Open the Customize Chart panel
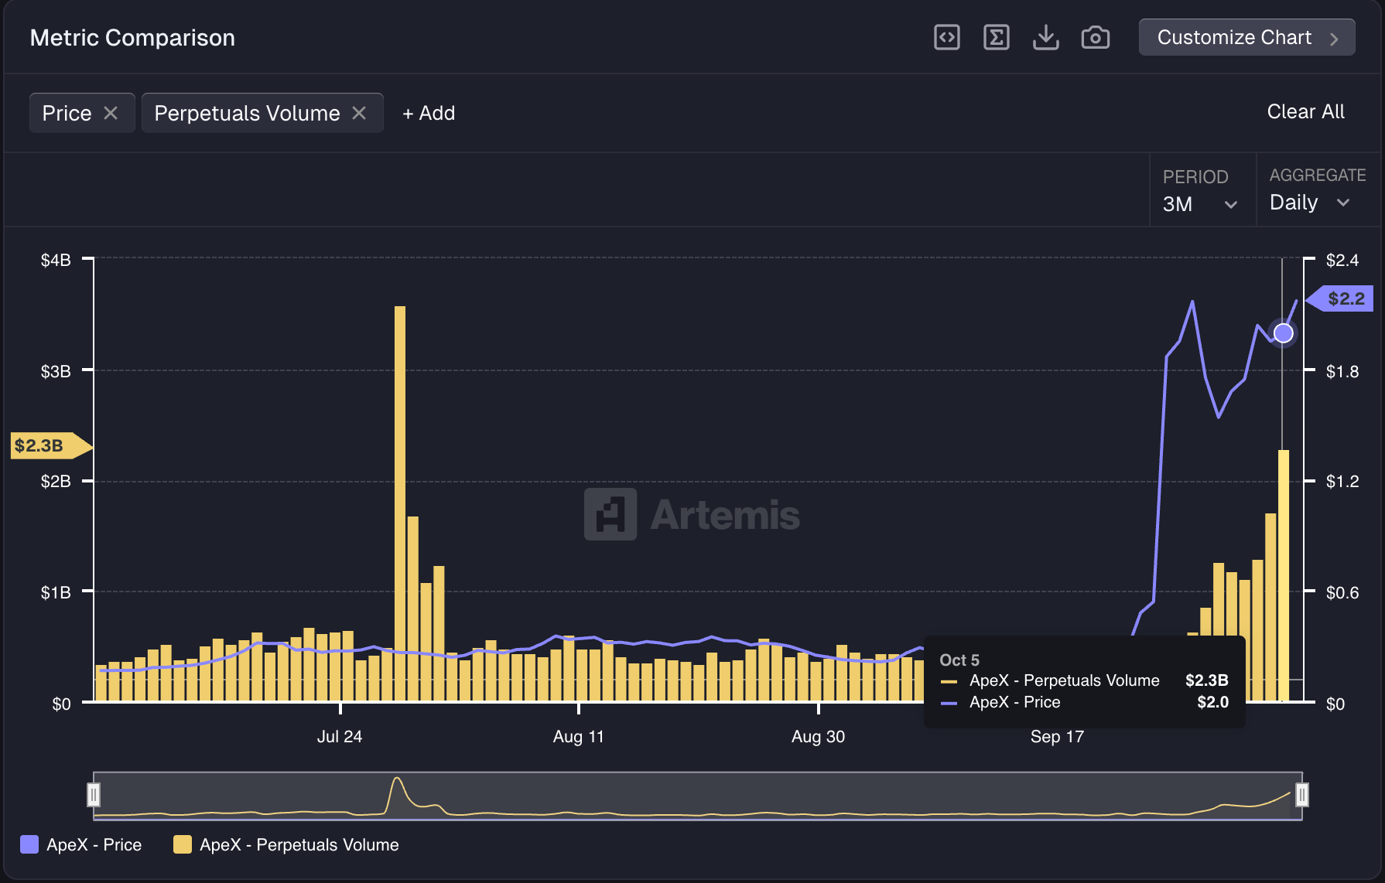 pos(1246,37)
